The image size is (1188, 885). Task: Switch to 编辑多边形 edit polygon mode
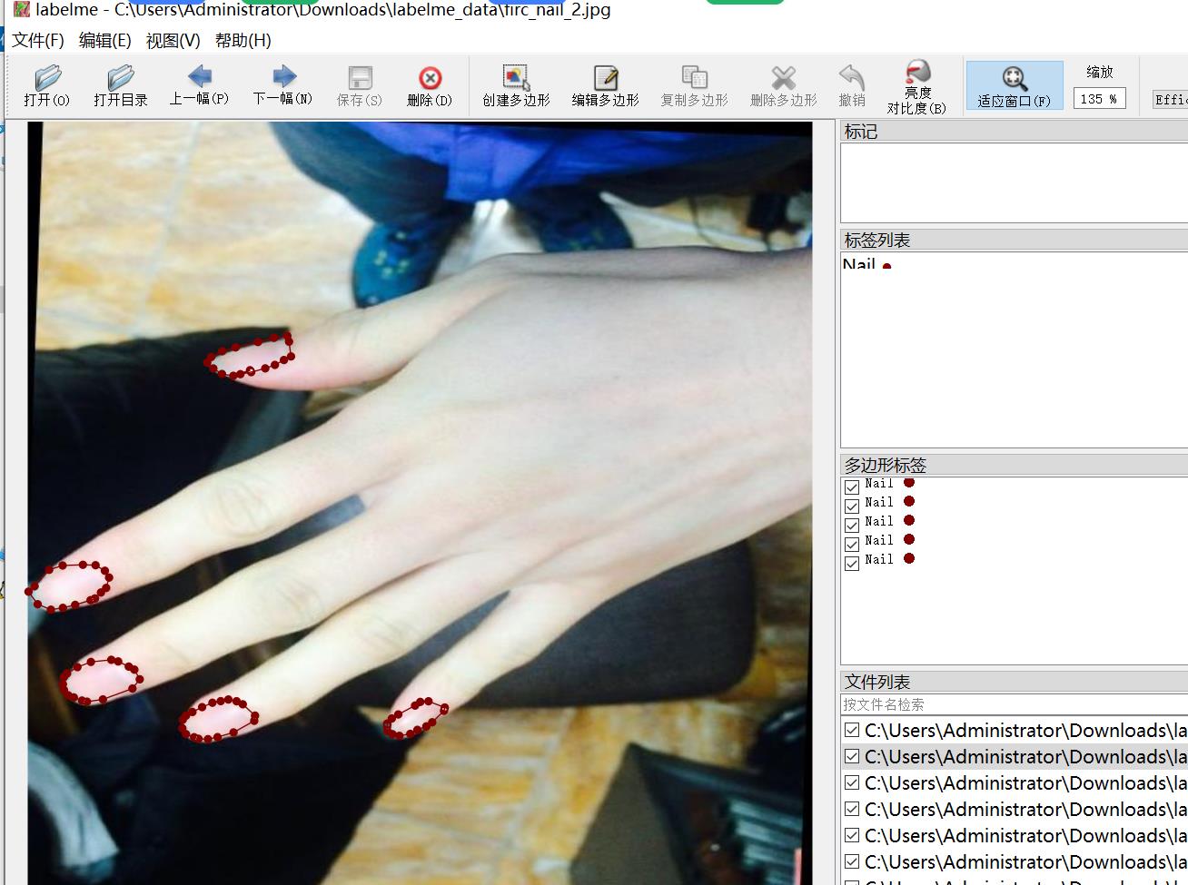click(605, 86)
